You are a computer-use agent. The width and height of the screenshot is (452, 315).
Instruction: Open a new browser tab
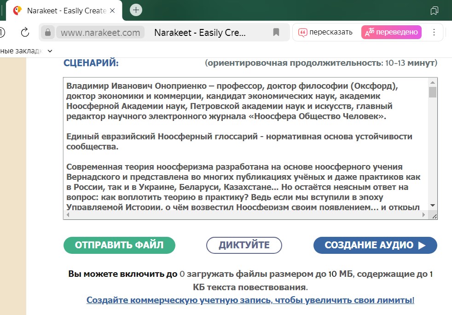point(136,10)
